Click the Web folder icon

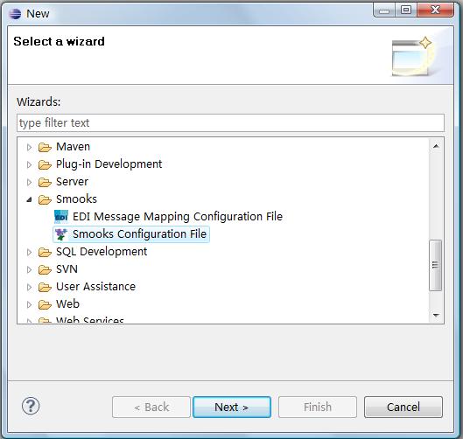[x=45, y=304]
